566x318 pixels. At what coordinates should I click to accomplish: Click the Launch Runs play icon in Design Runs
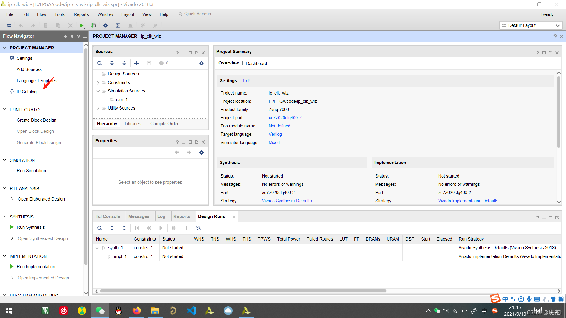[161, 228]
